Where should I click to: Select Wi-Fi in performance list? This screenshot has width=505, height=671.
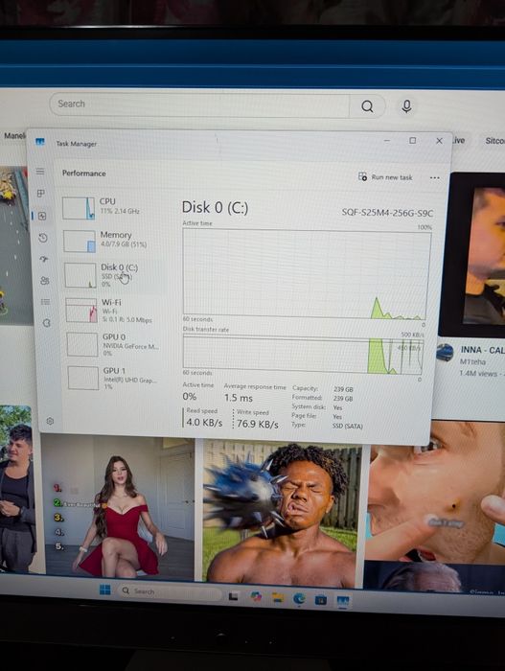(116, 310)
